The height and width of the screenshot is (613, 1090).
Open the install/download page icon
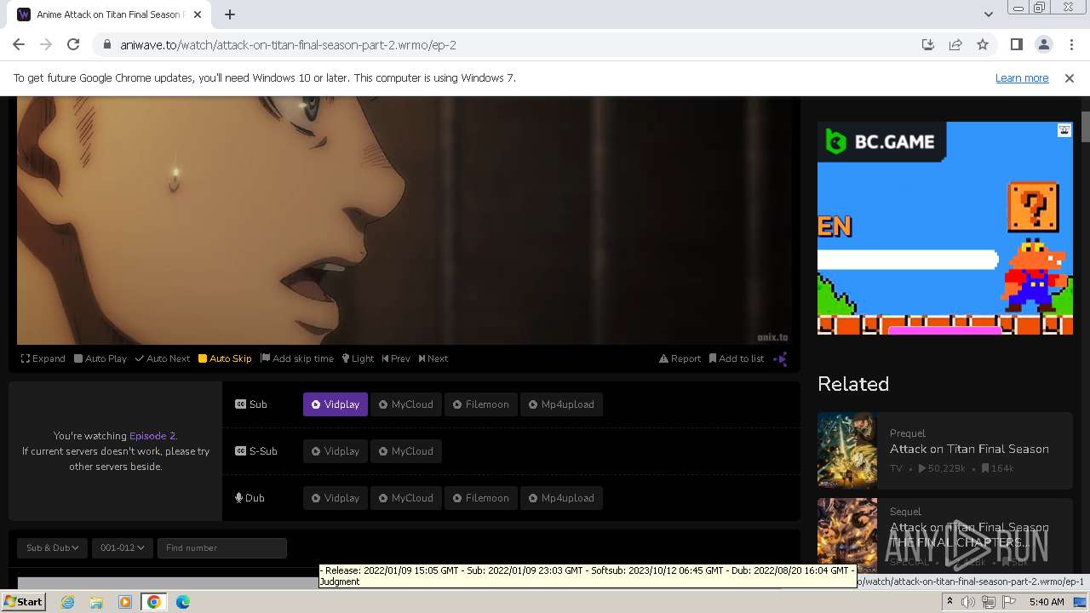(928, 45)
